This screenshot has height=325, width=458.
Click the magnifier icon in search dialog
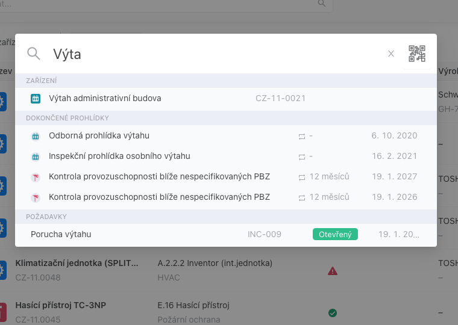coord(34,54)
